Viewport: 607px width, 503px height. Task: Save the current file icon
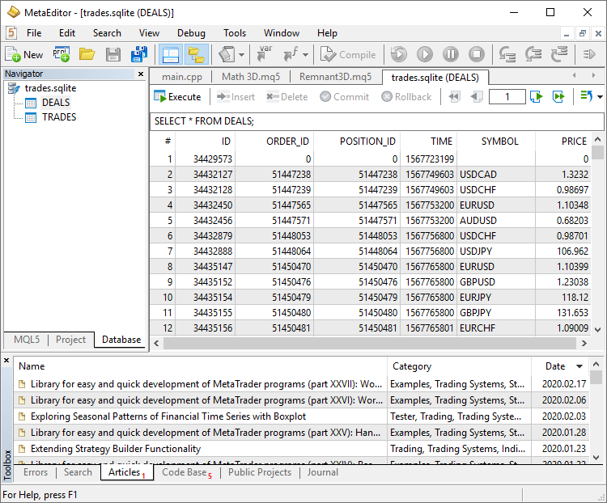click(113, 54)
